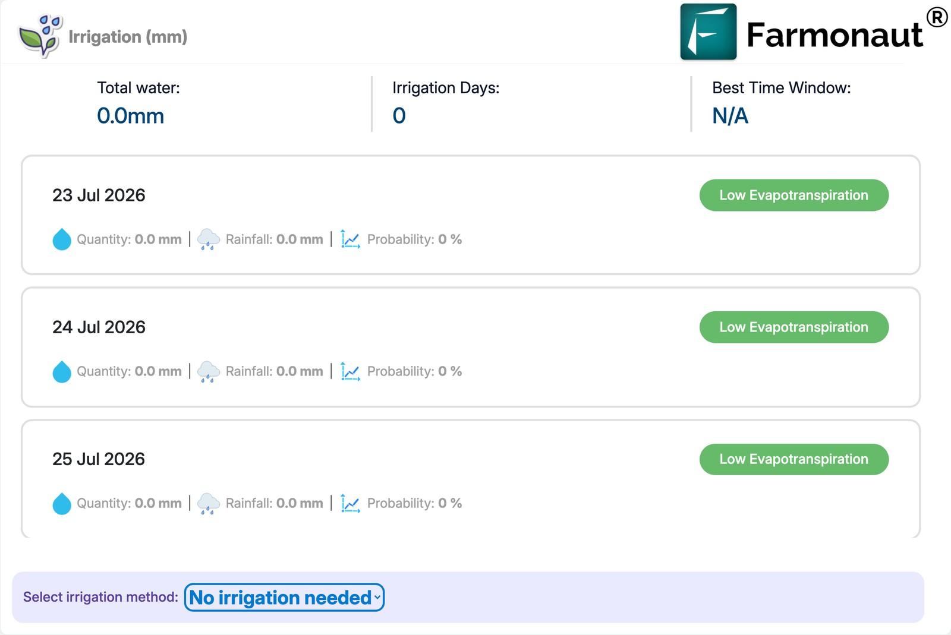Click the Irrigation Days value '0'

click(x=399, y=116)
